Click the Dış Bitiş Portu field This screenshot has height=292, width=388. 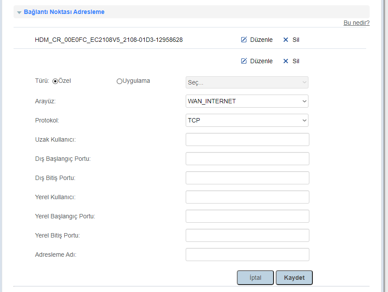pyautogui.click(x=247, y=178)
